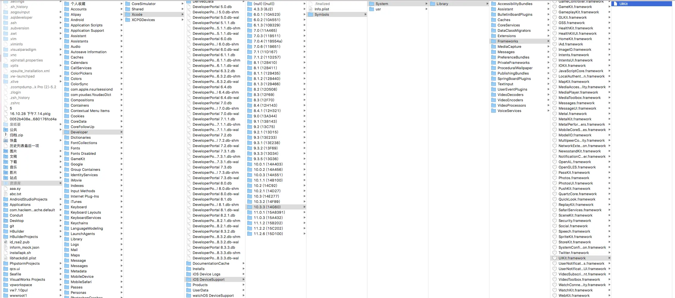Click the "SpringBoardPlugins" folder name
The image size is (675, 298).
[x=514, y=79]
